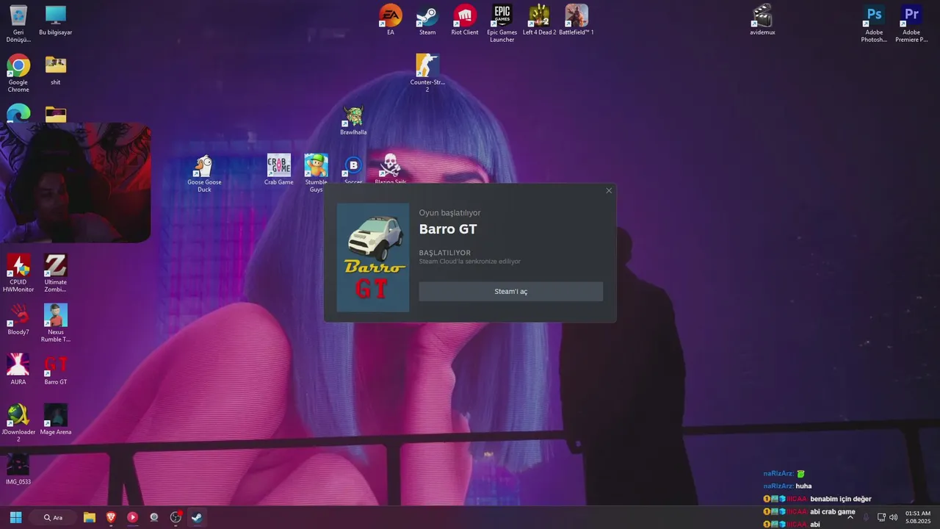Select the Blazing Sails desktop shortcut

391,168
